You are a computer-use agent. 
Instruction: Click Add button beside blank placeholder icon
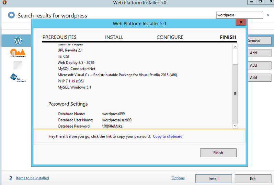pos(260,65)
